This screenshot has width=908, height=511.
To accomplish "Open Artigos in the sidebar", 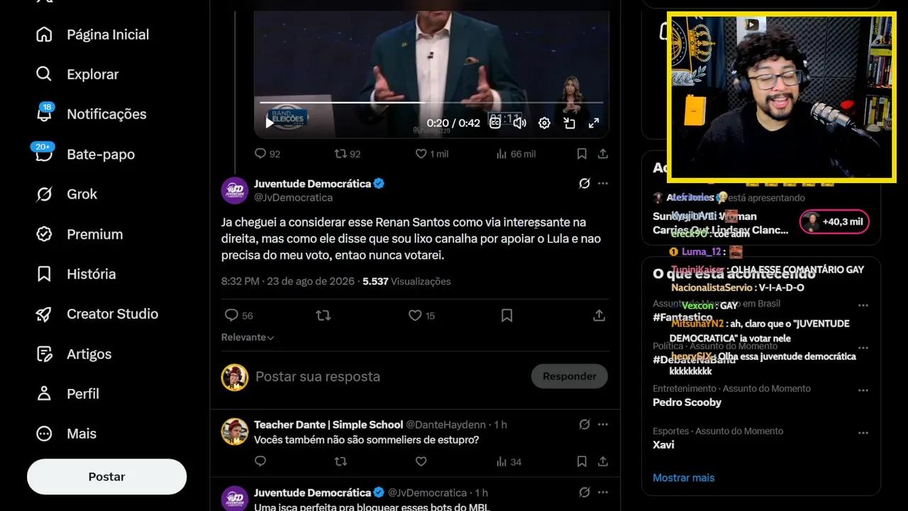I will click(x=73, y=354).
